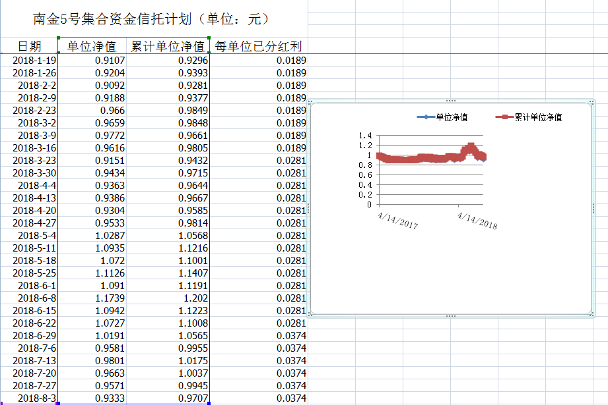Select date cell 2018-6-8
The width and height of the screenshot is (608, 405).
point(29,298)
